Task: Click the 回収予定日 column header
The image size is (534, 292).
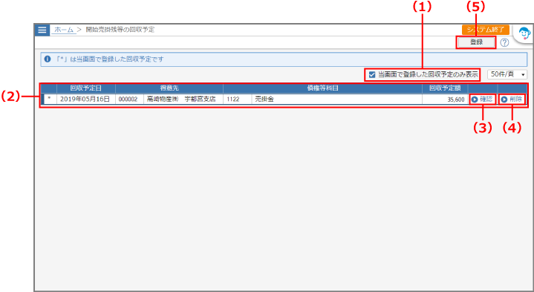Action: coord(86,88)
